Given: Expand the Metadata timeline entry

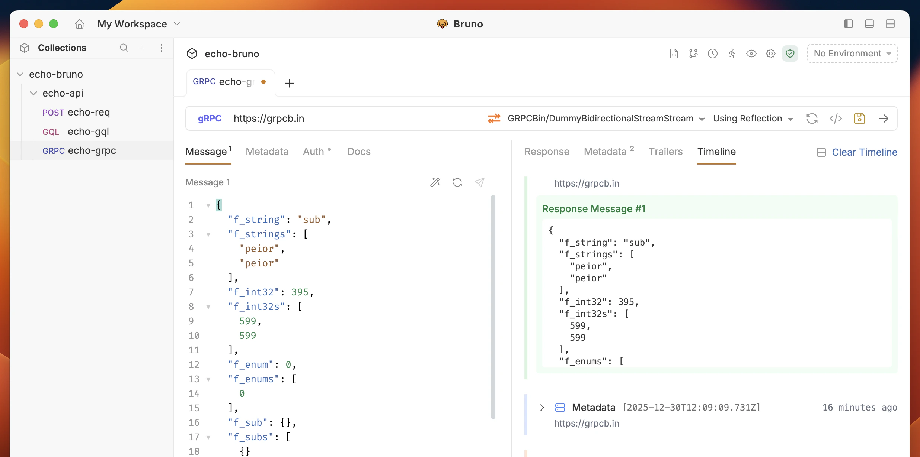Looking at the screenshot, I should [542, 408].
